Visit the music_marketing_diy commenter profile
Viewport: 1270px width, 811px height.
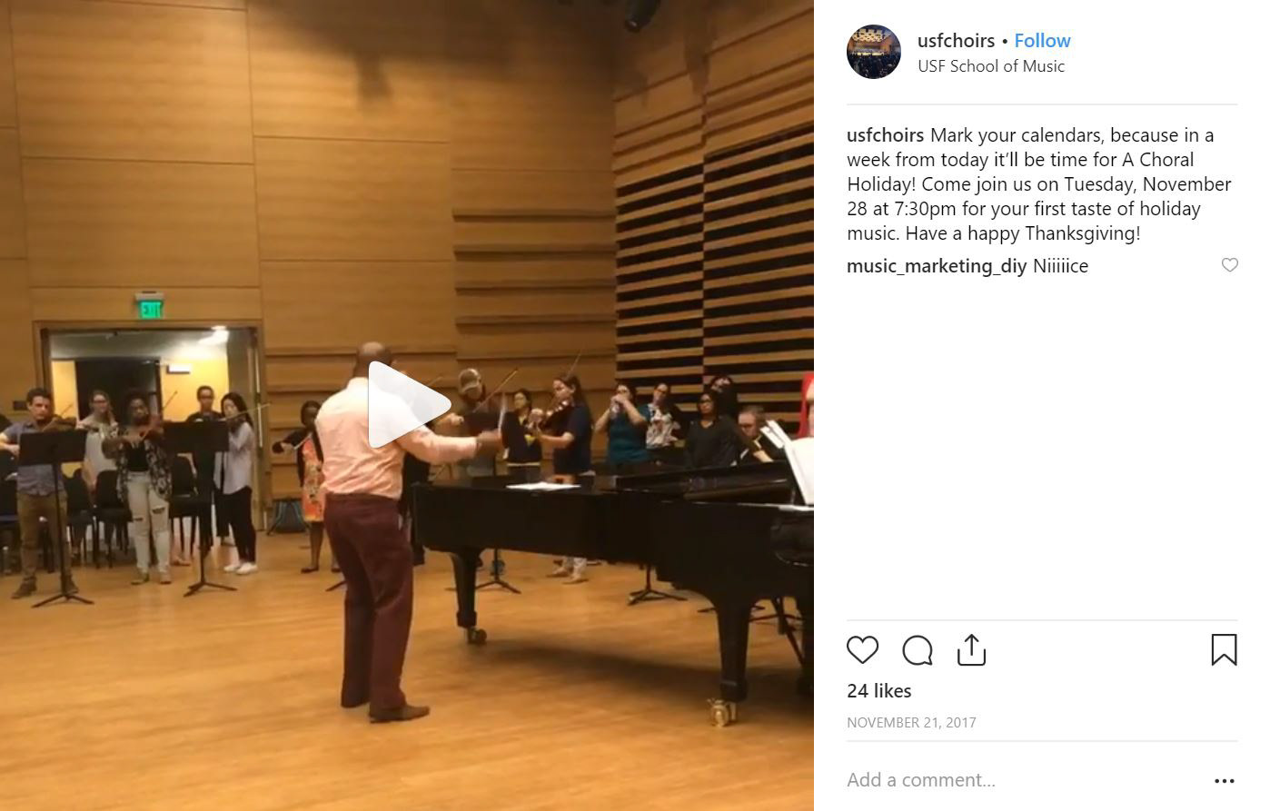click(937, 266)
